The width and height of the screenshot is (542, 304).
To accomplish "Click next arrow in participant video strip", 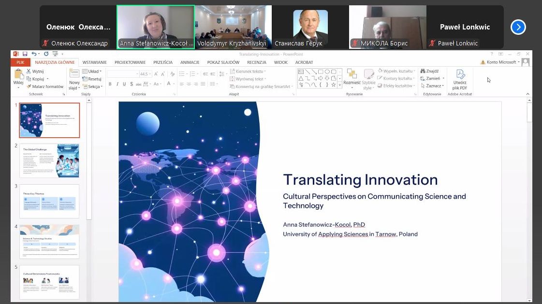I will 518,27.
